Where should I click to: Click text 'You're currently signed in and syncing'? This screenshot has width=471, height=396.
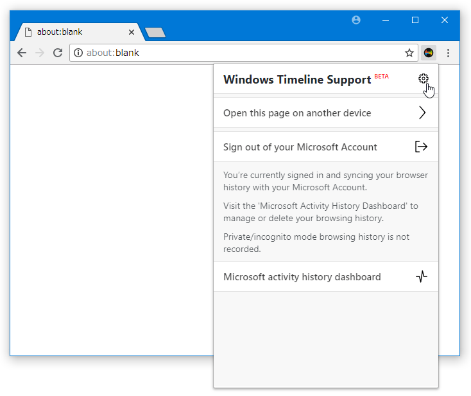pos(325,181)
